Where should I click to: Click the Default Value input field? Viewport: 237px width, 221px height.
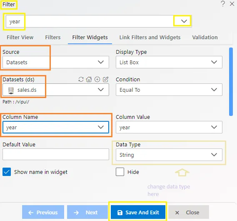(x=56, y=154)
